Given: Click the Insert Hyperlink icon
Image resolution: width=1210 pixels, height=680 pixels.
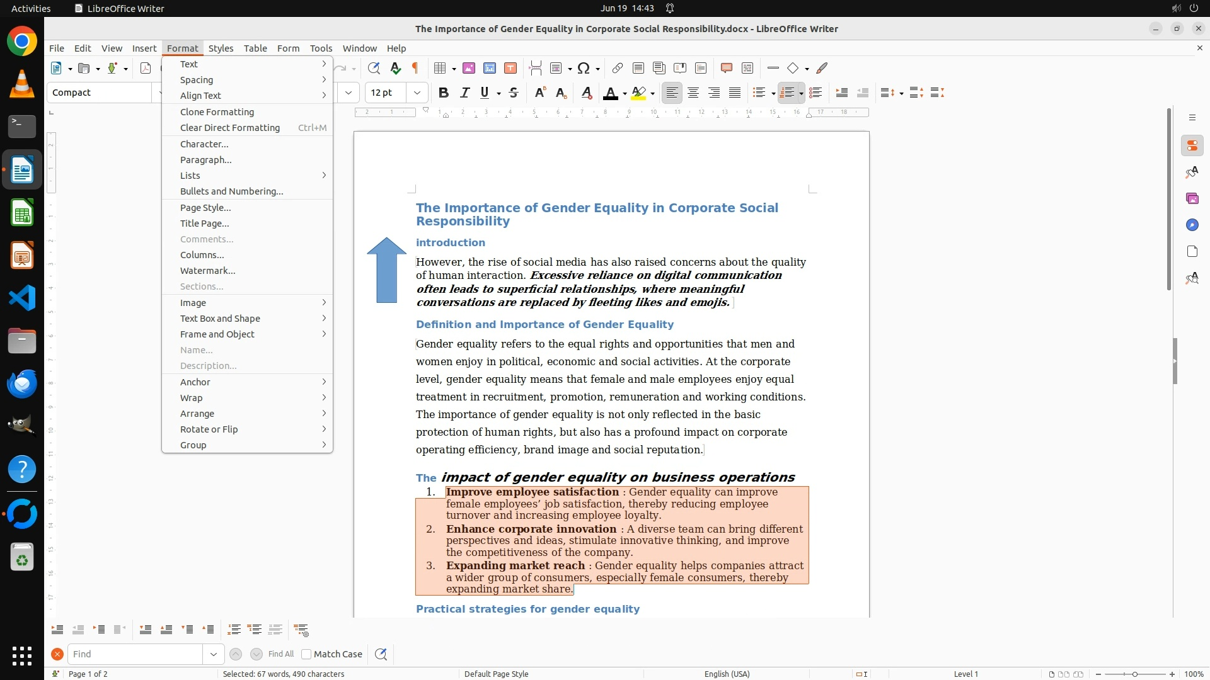Looking at the screenshot, I should tap(618, 68).
